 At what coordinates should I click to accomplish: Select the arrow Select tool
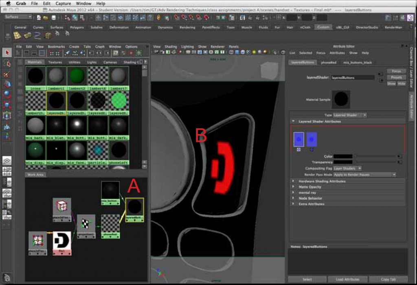(x=6, y=53)
